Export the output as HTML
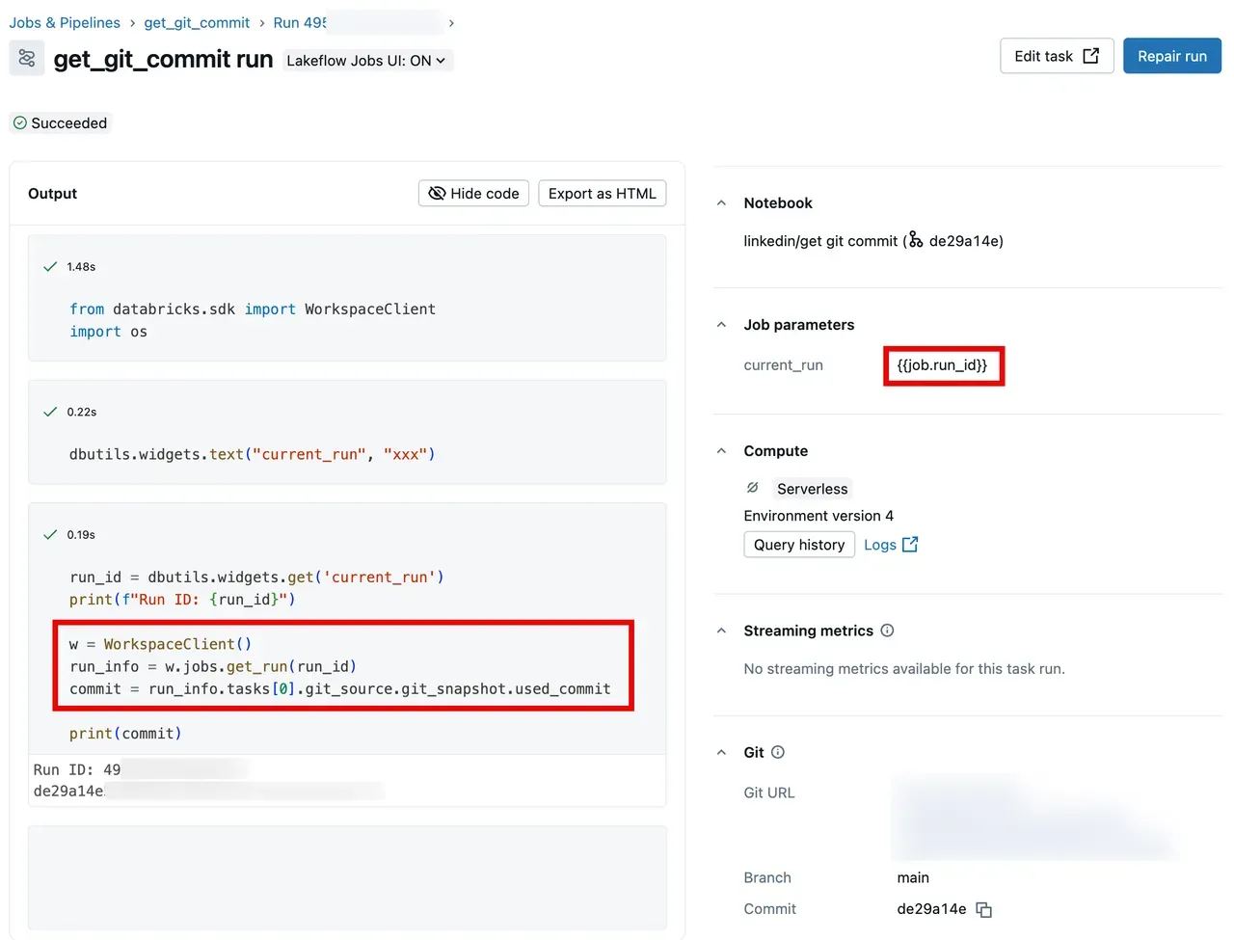Screen dimensions: 1234x940 click(x=603, y=194)
